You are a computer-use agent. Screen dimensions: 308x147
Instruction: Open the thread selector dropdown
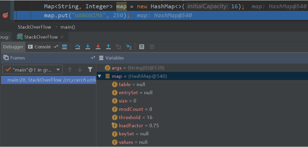[x=32, y=70]
